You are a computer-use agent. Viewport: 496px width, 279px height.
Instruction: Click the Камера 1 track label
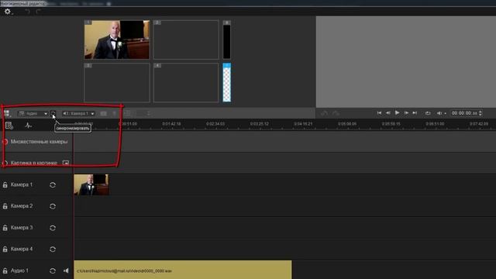(22, 184)
